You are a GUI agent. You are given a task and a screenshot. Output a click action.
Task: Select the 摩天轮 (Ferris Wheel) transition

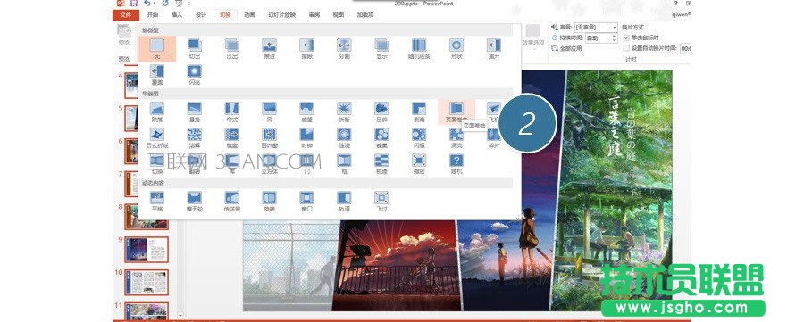(x=195, y=202)
